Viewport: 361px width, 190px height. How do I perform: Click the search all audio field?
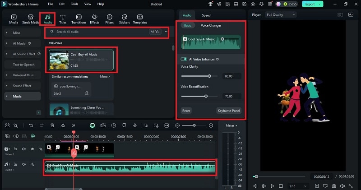tap(99, 32)
